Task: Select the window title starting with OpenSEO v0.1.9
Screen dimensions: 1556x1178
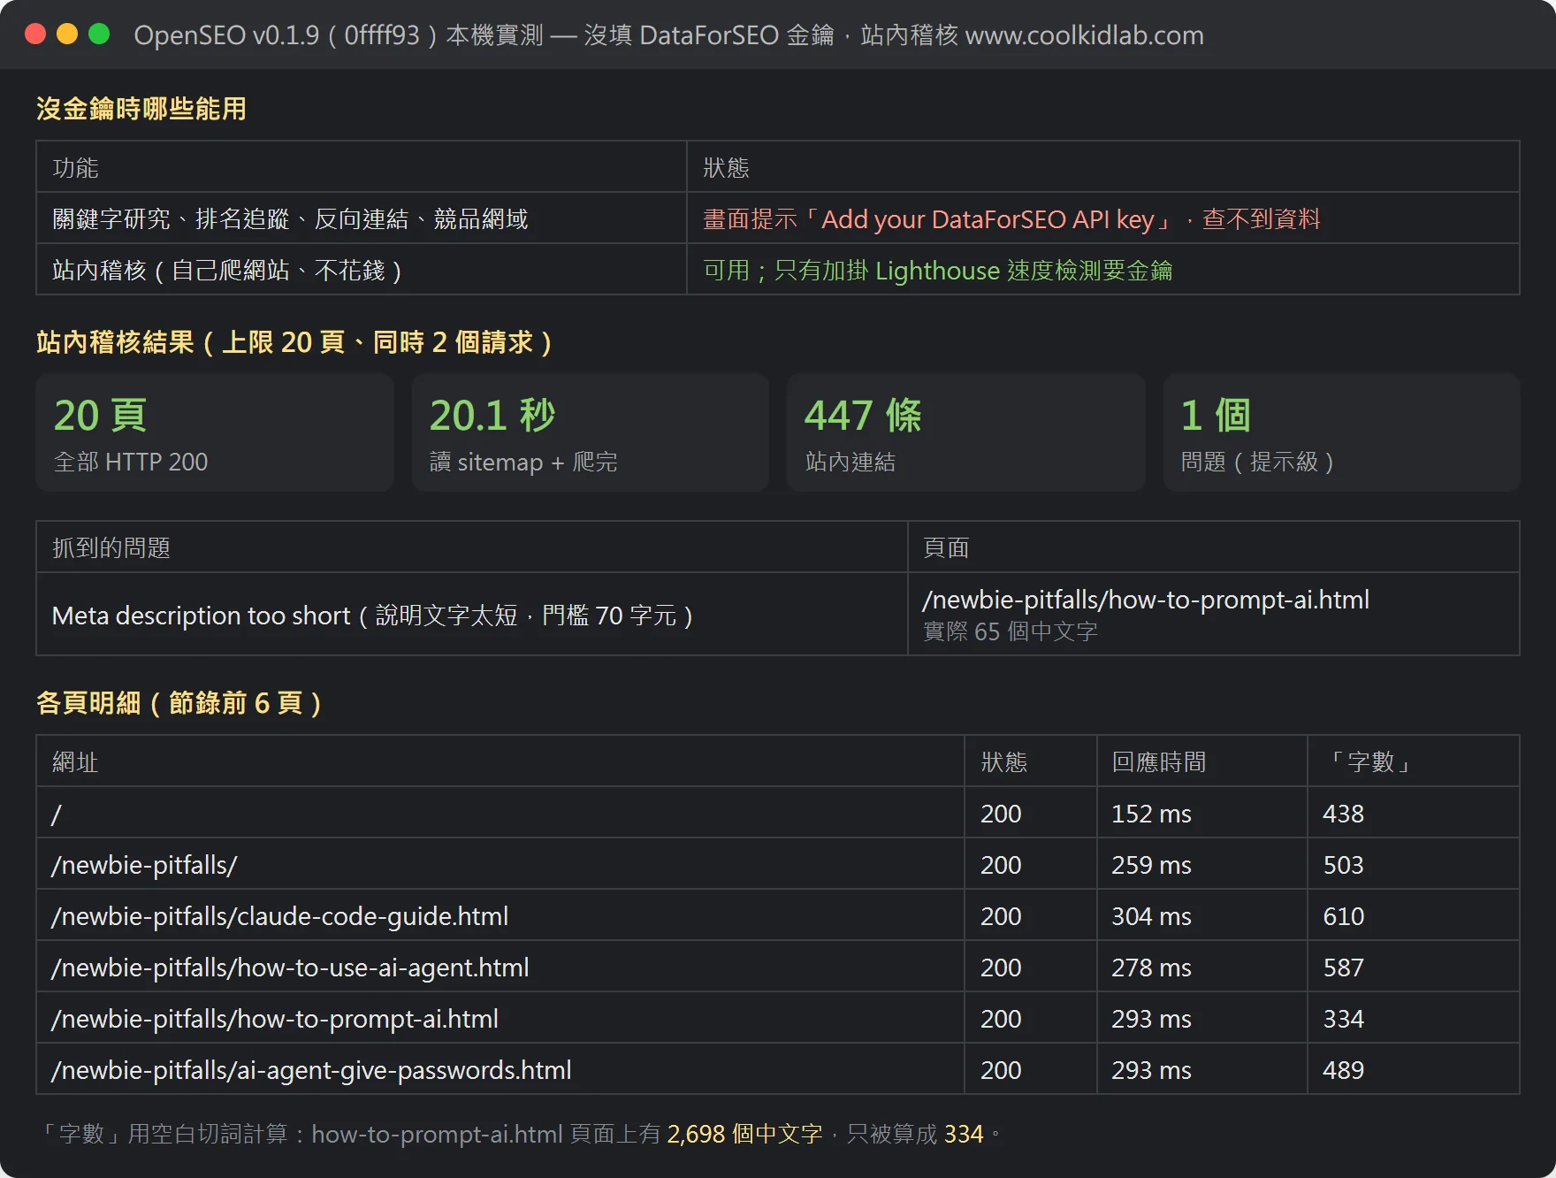Action: click(668, 35)
